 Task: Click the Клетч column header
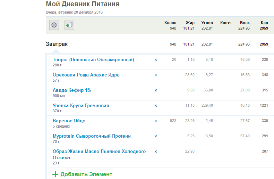click(226, 23)
